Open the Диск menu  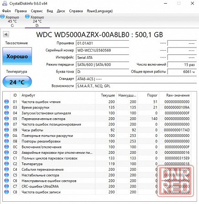point(61,11)
